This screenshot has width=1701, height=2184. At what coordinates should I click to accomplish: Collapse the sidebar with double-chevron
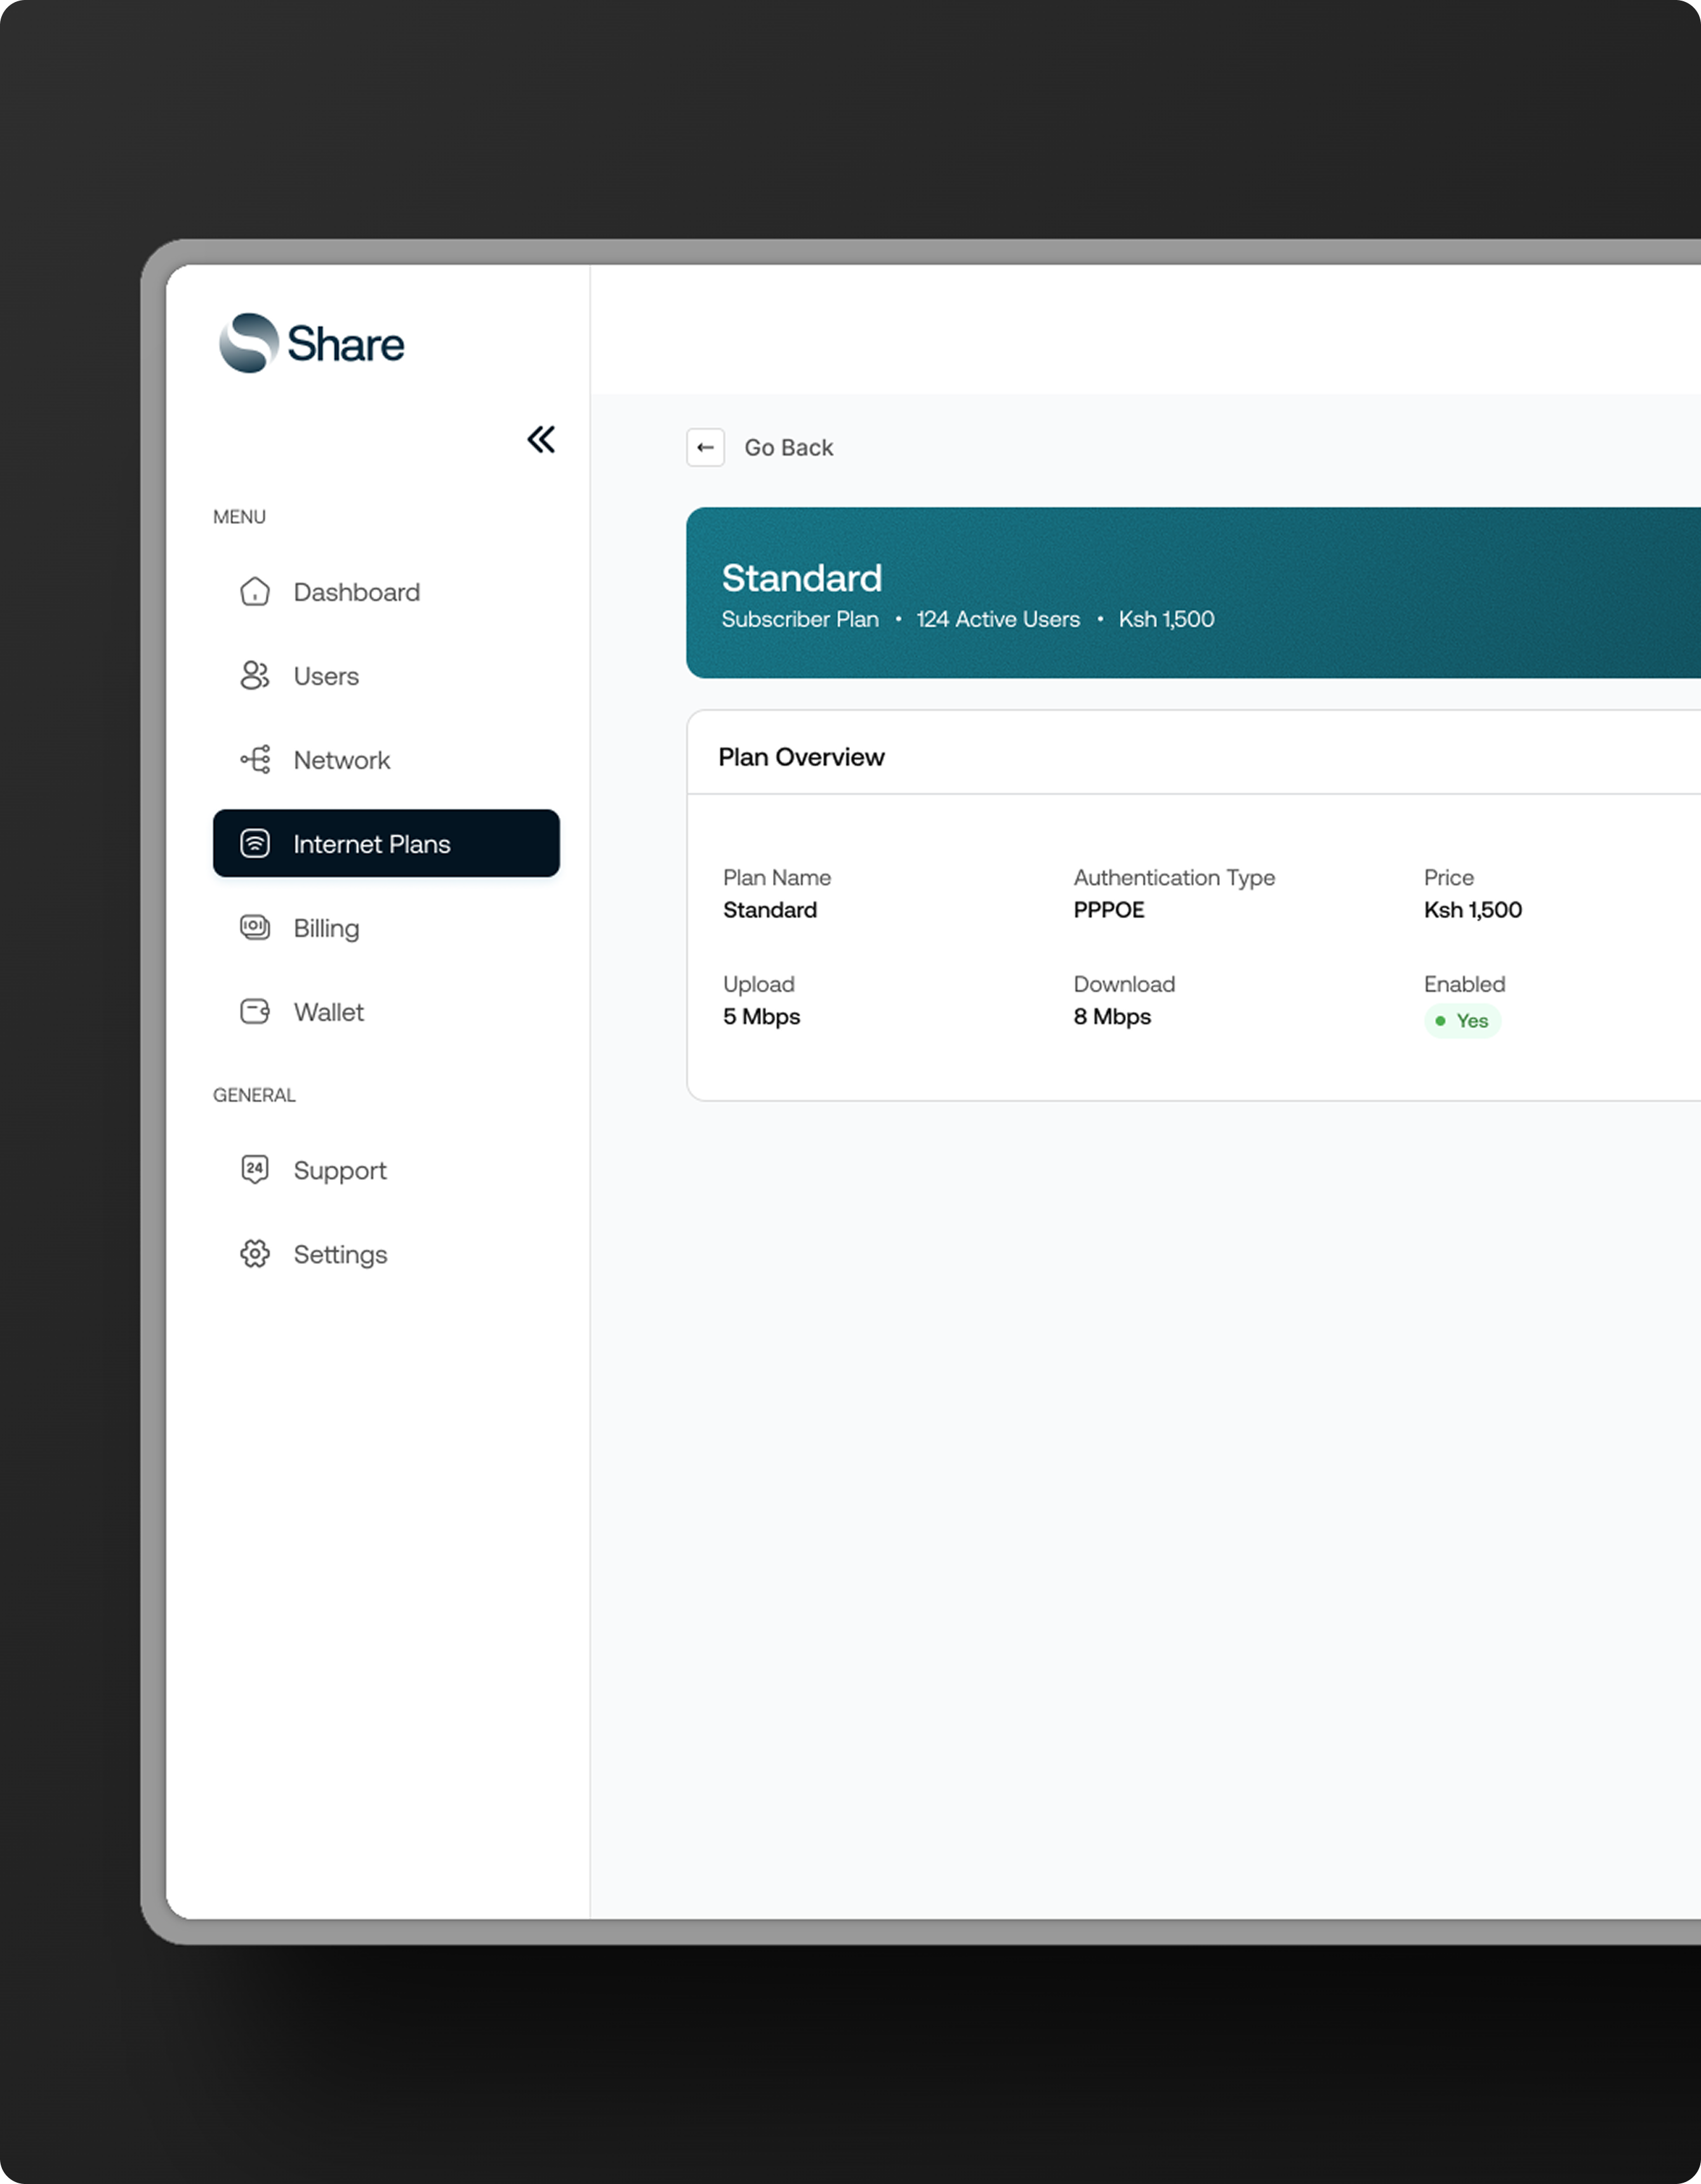click(x=541, y=439)
